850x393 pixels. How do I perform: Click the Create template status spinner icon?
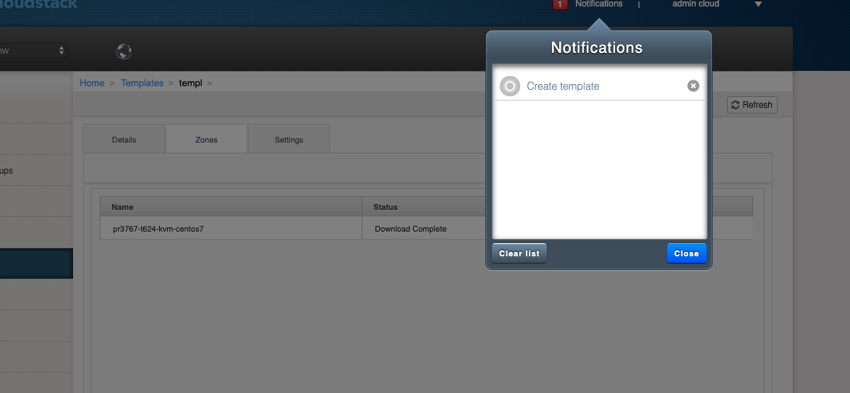[509, 86]
